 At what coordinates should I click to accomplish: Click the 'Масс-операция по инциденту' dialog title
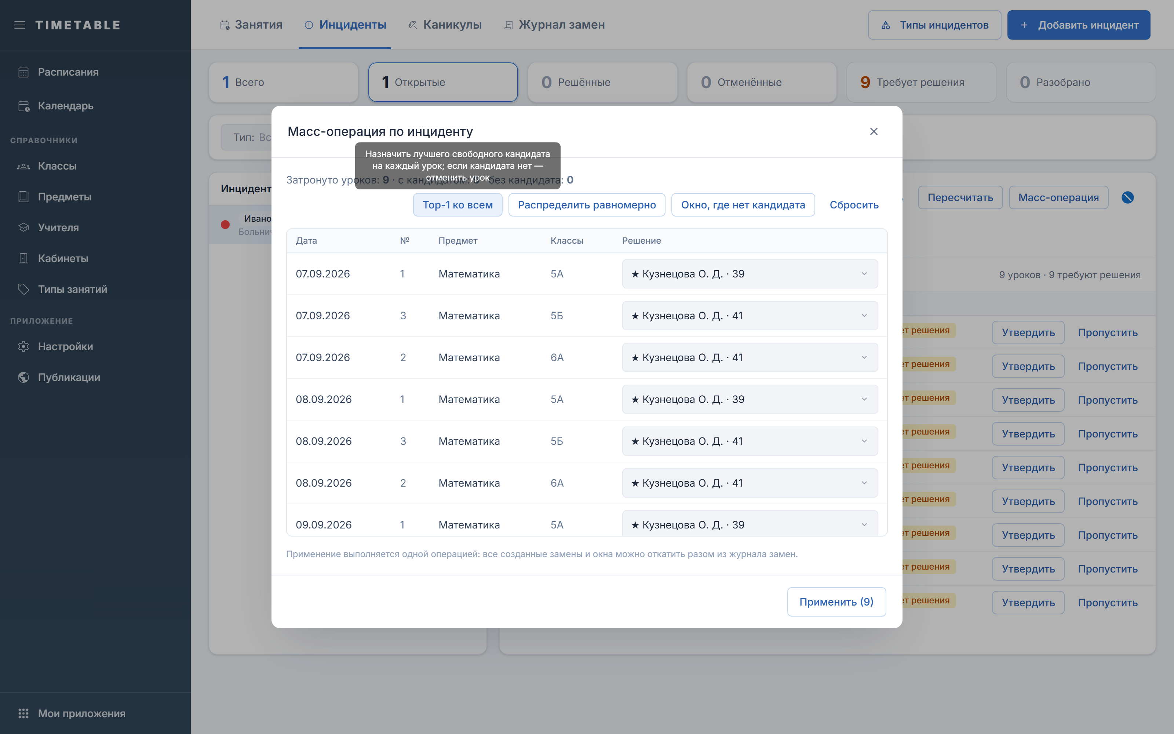[x=380, y=131]
